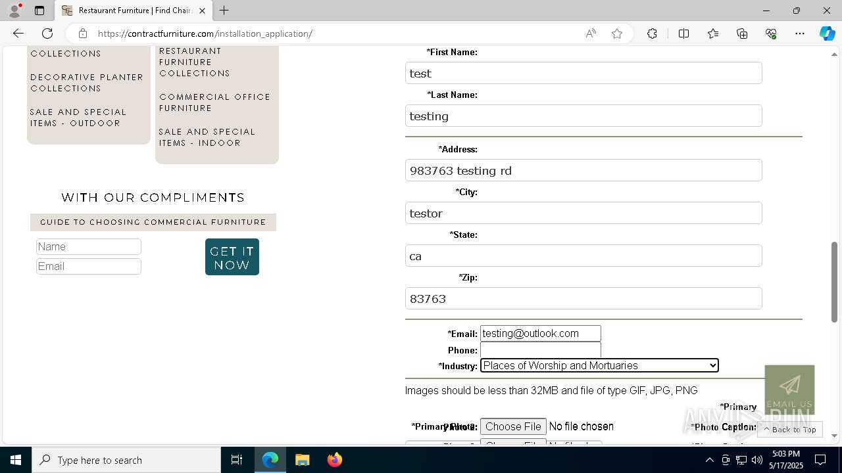The width and height of the screenshot is (842, 473).
Task: Click the guide Name input field
Action: click(89, 246)
